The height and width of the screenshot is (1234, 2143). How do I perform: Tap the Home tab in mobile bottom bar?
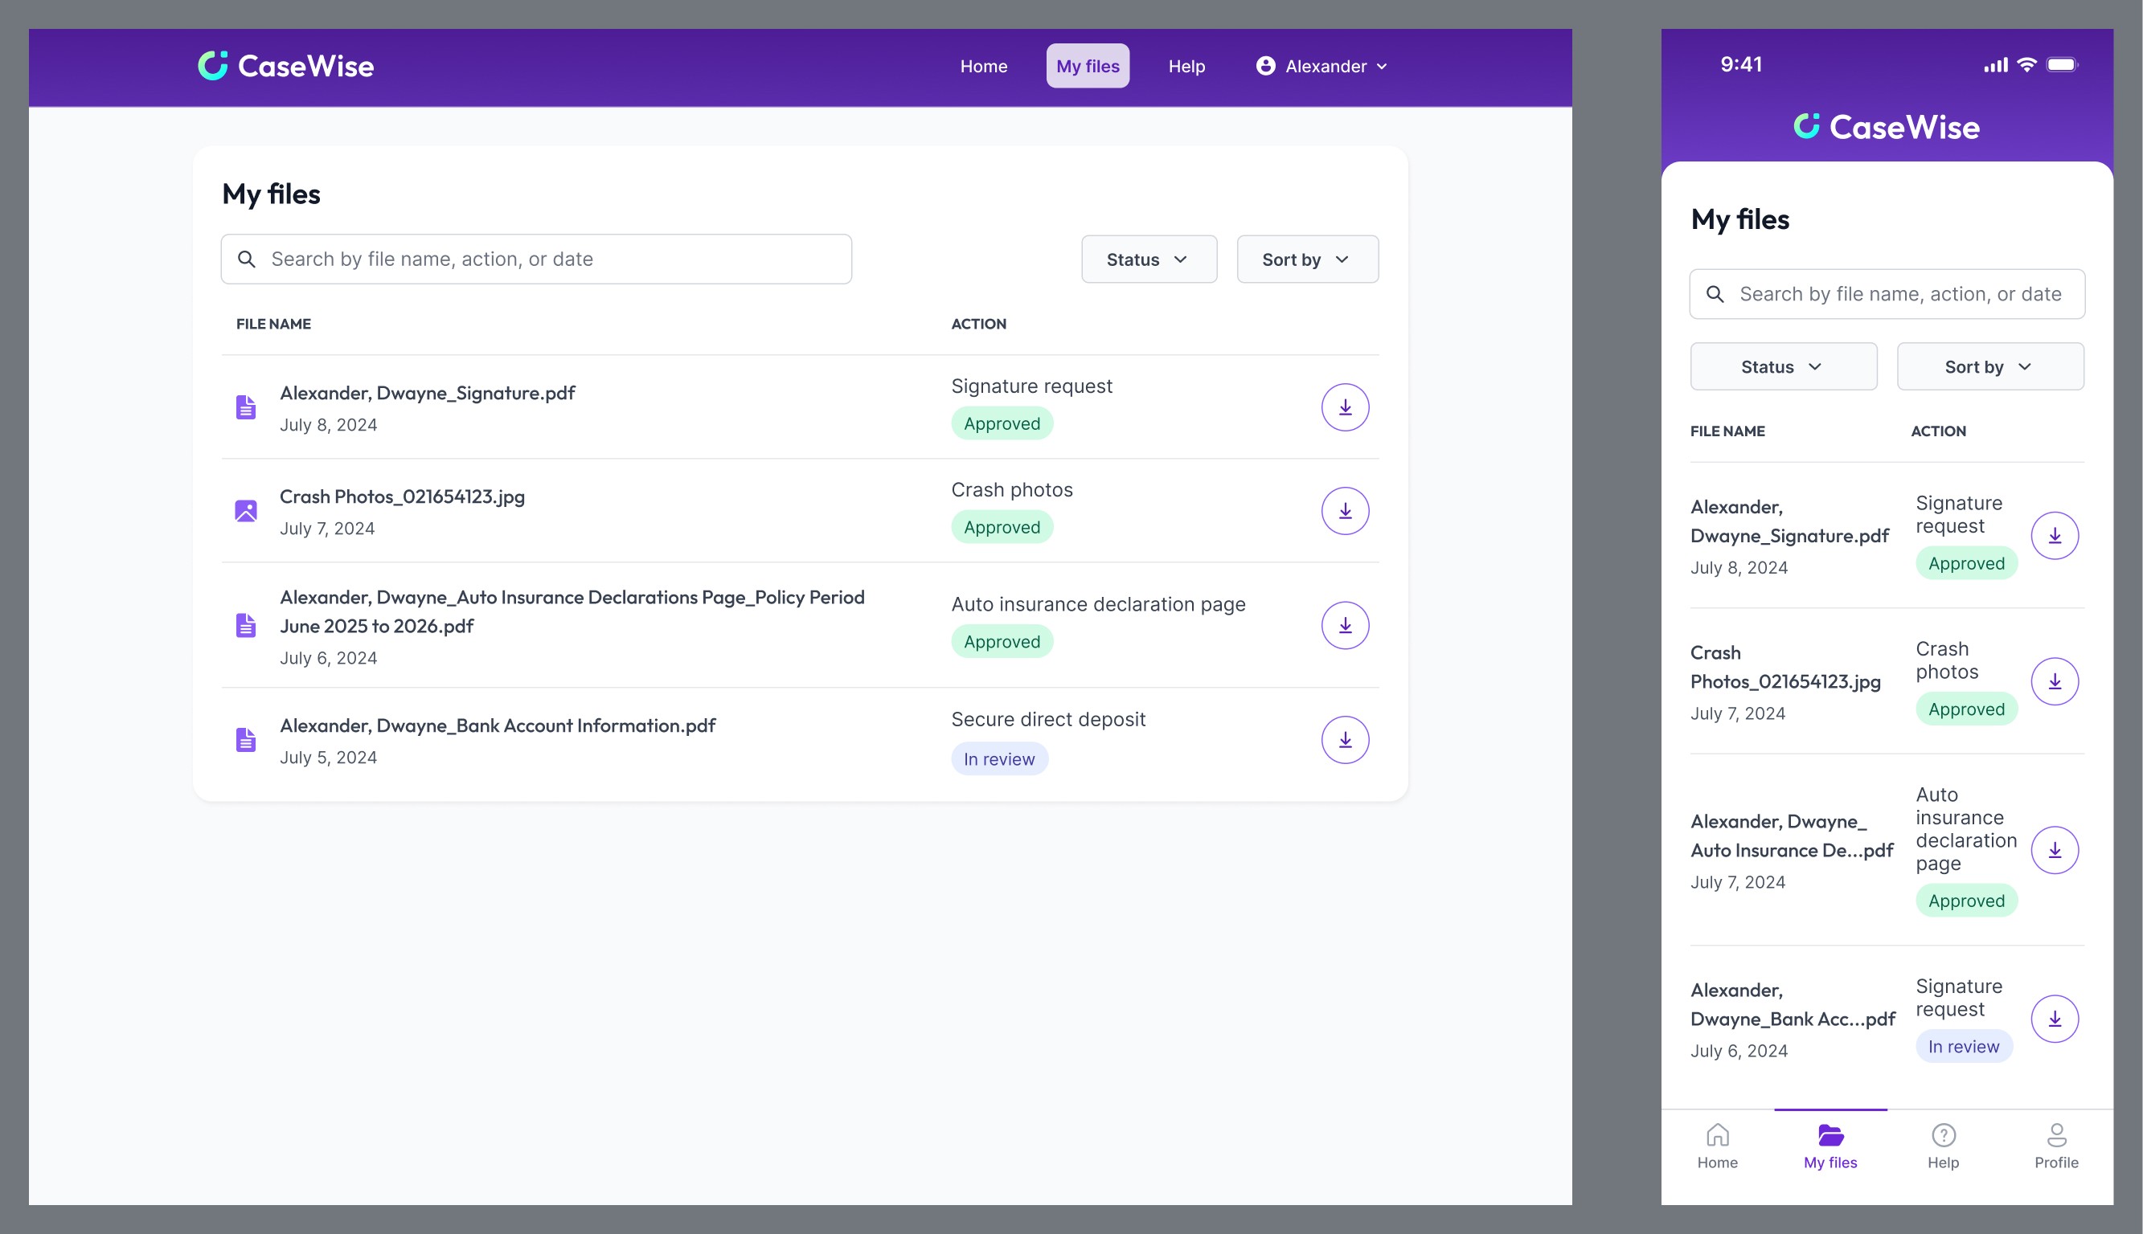click(x=1717, y=1146)
